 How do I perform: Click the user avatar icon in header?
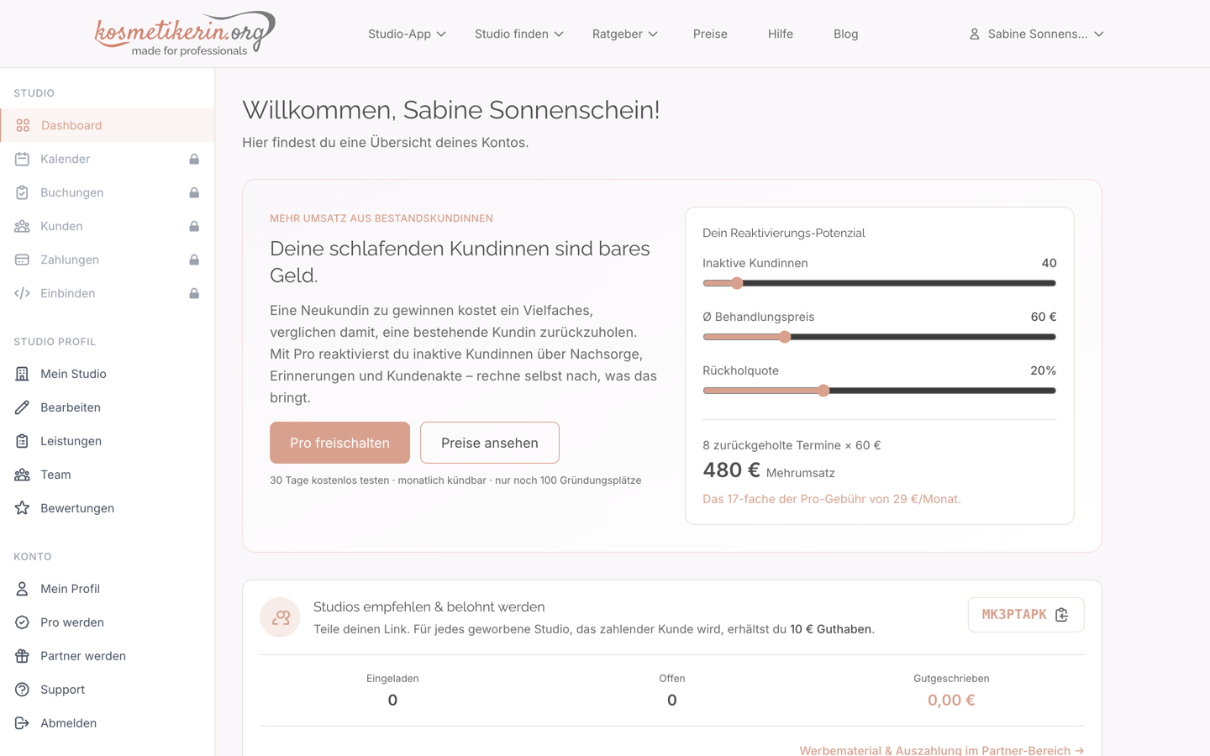tap(974, 34)
